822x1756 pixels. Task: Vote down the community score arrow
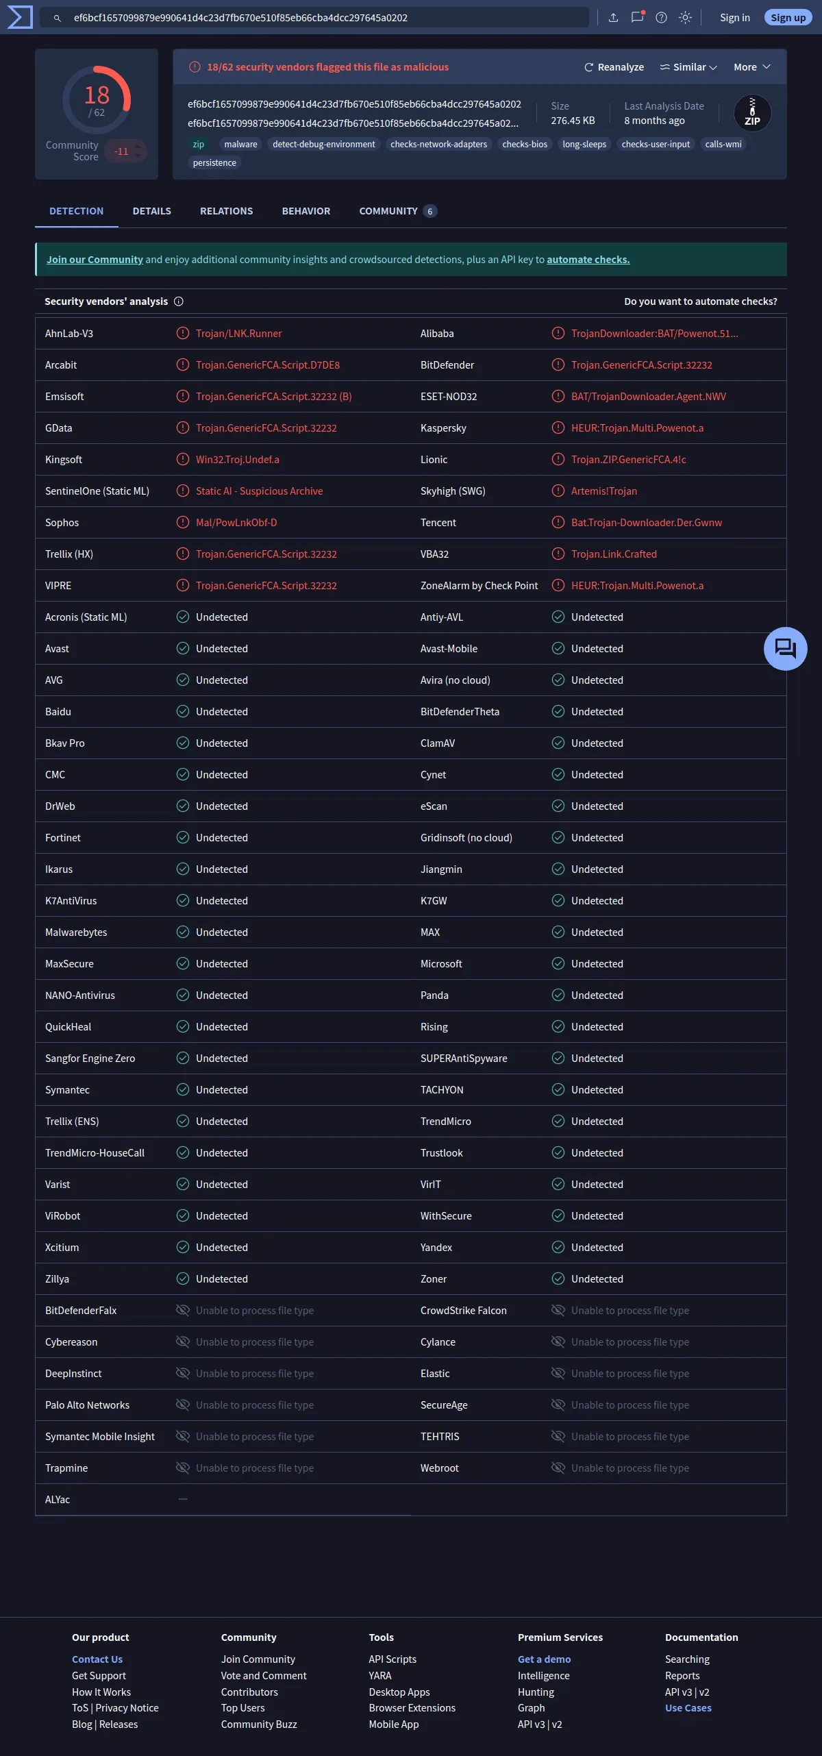[x=138, y=156]
